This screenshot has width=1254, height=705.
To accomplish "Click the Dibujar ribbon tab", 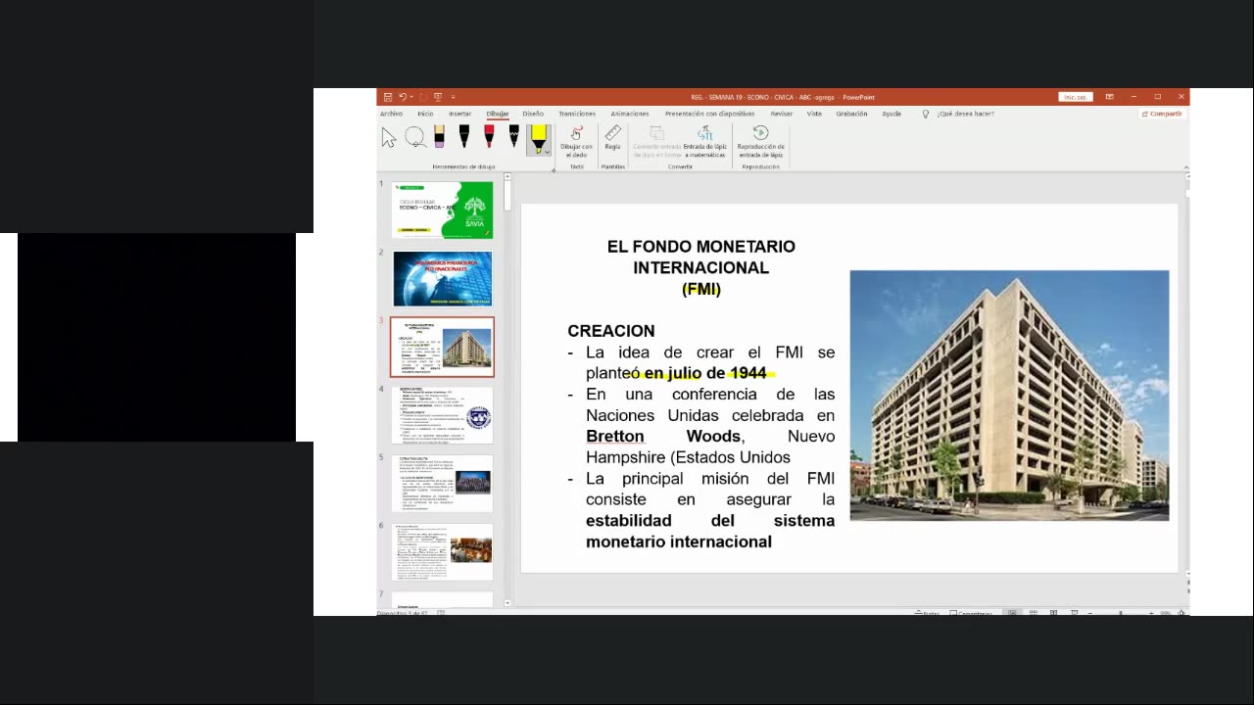I will (x=498, y=114).
